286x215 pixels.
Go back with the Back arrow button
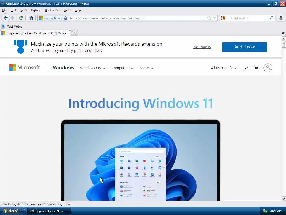[6, 18]
